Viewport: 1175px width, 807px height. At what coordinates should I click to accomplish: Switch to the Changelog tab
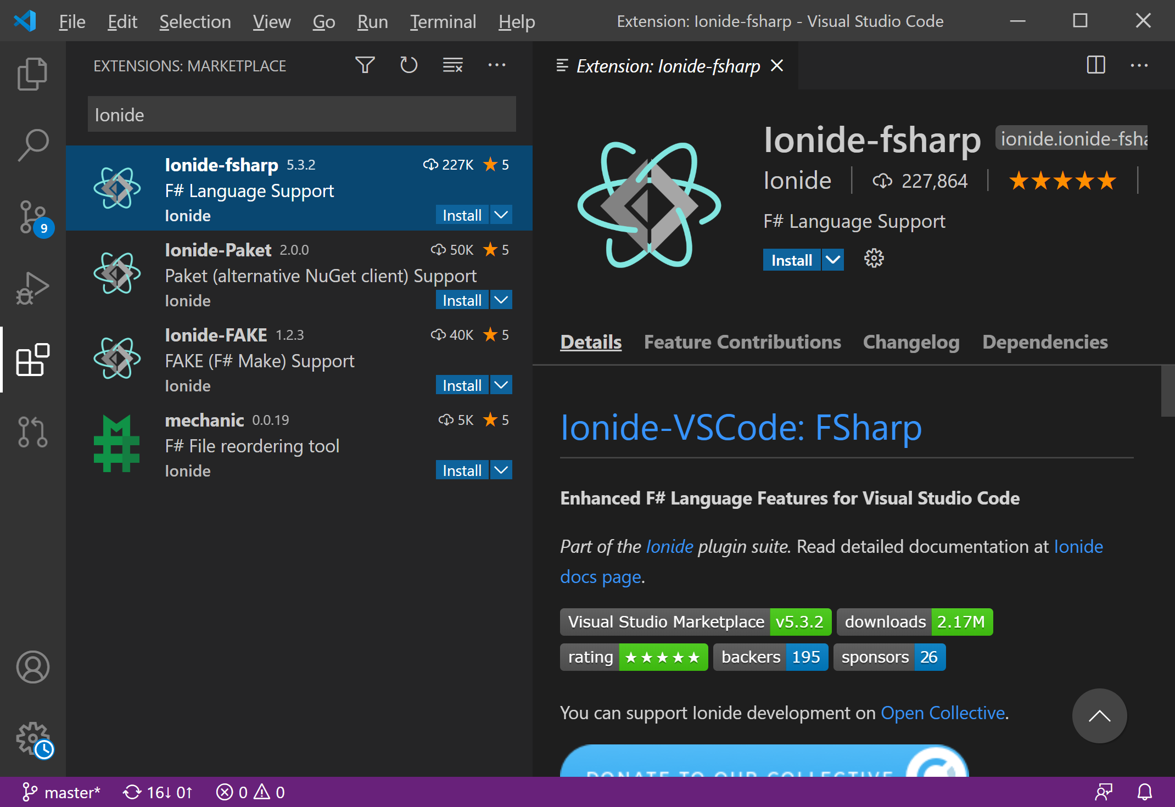tap(911, 342)
